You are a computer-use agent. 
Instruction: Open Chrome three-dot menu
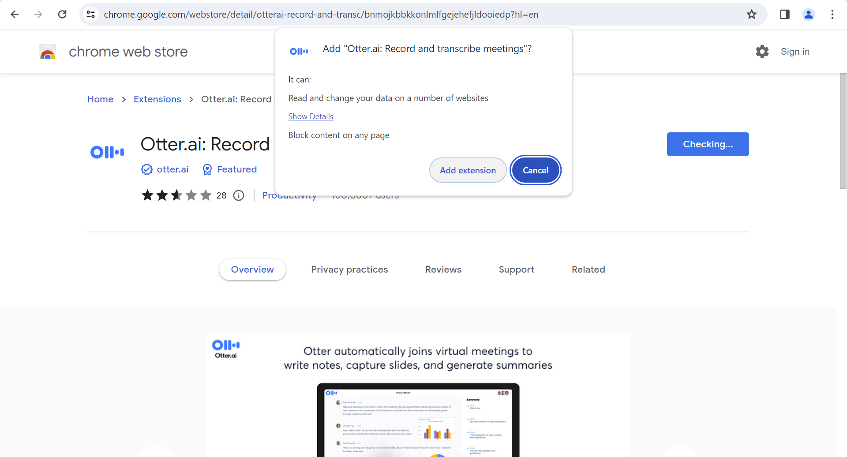(832, 14)
